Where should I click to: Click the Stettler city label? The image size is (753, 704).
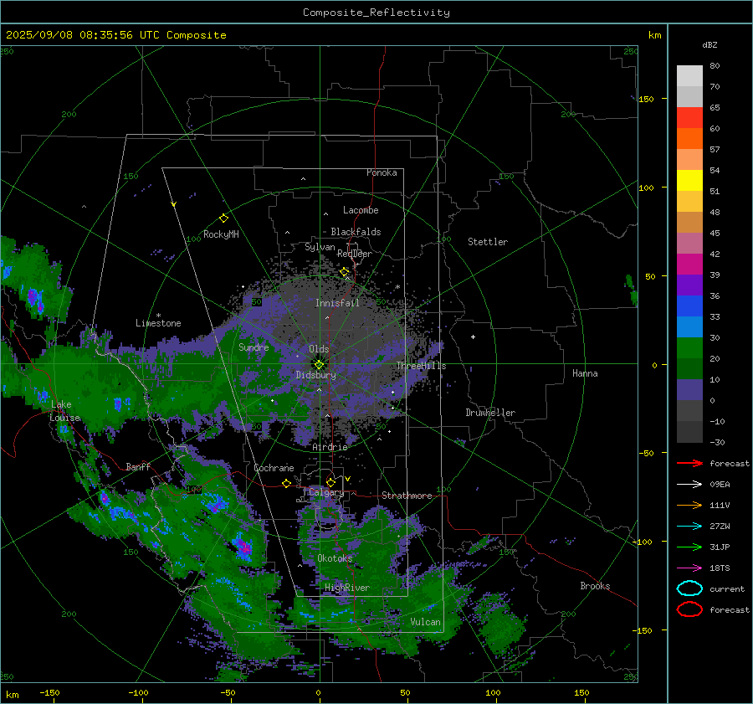[488, 242]
